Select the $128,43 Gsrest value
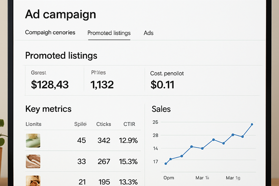The width and height of the screenshot is (279, 186). [50, 85]
